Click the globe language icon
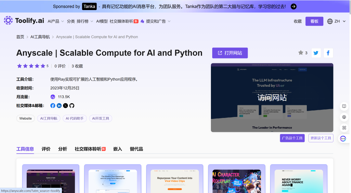Screen dimensions: 351x193 tap(330, 21)
